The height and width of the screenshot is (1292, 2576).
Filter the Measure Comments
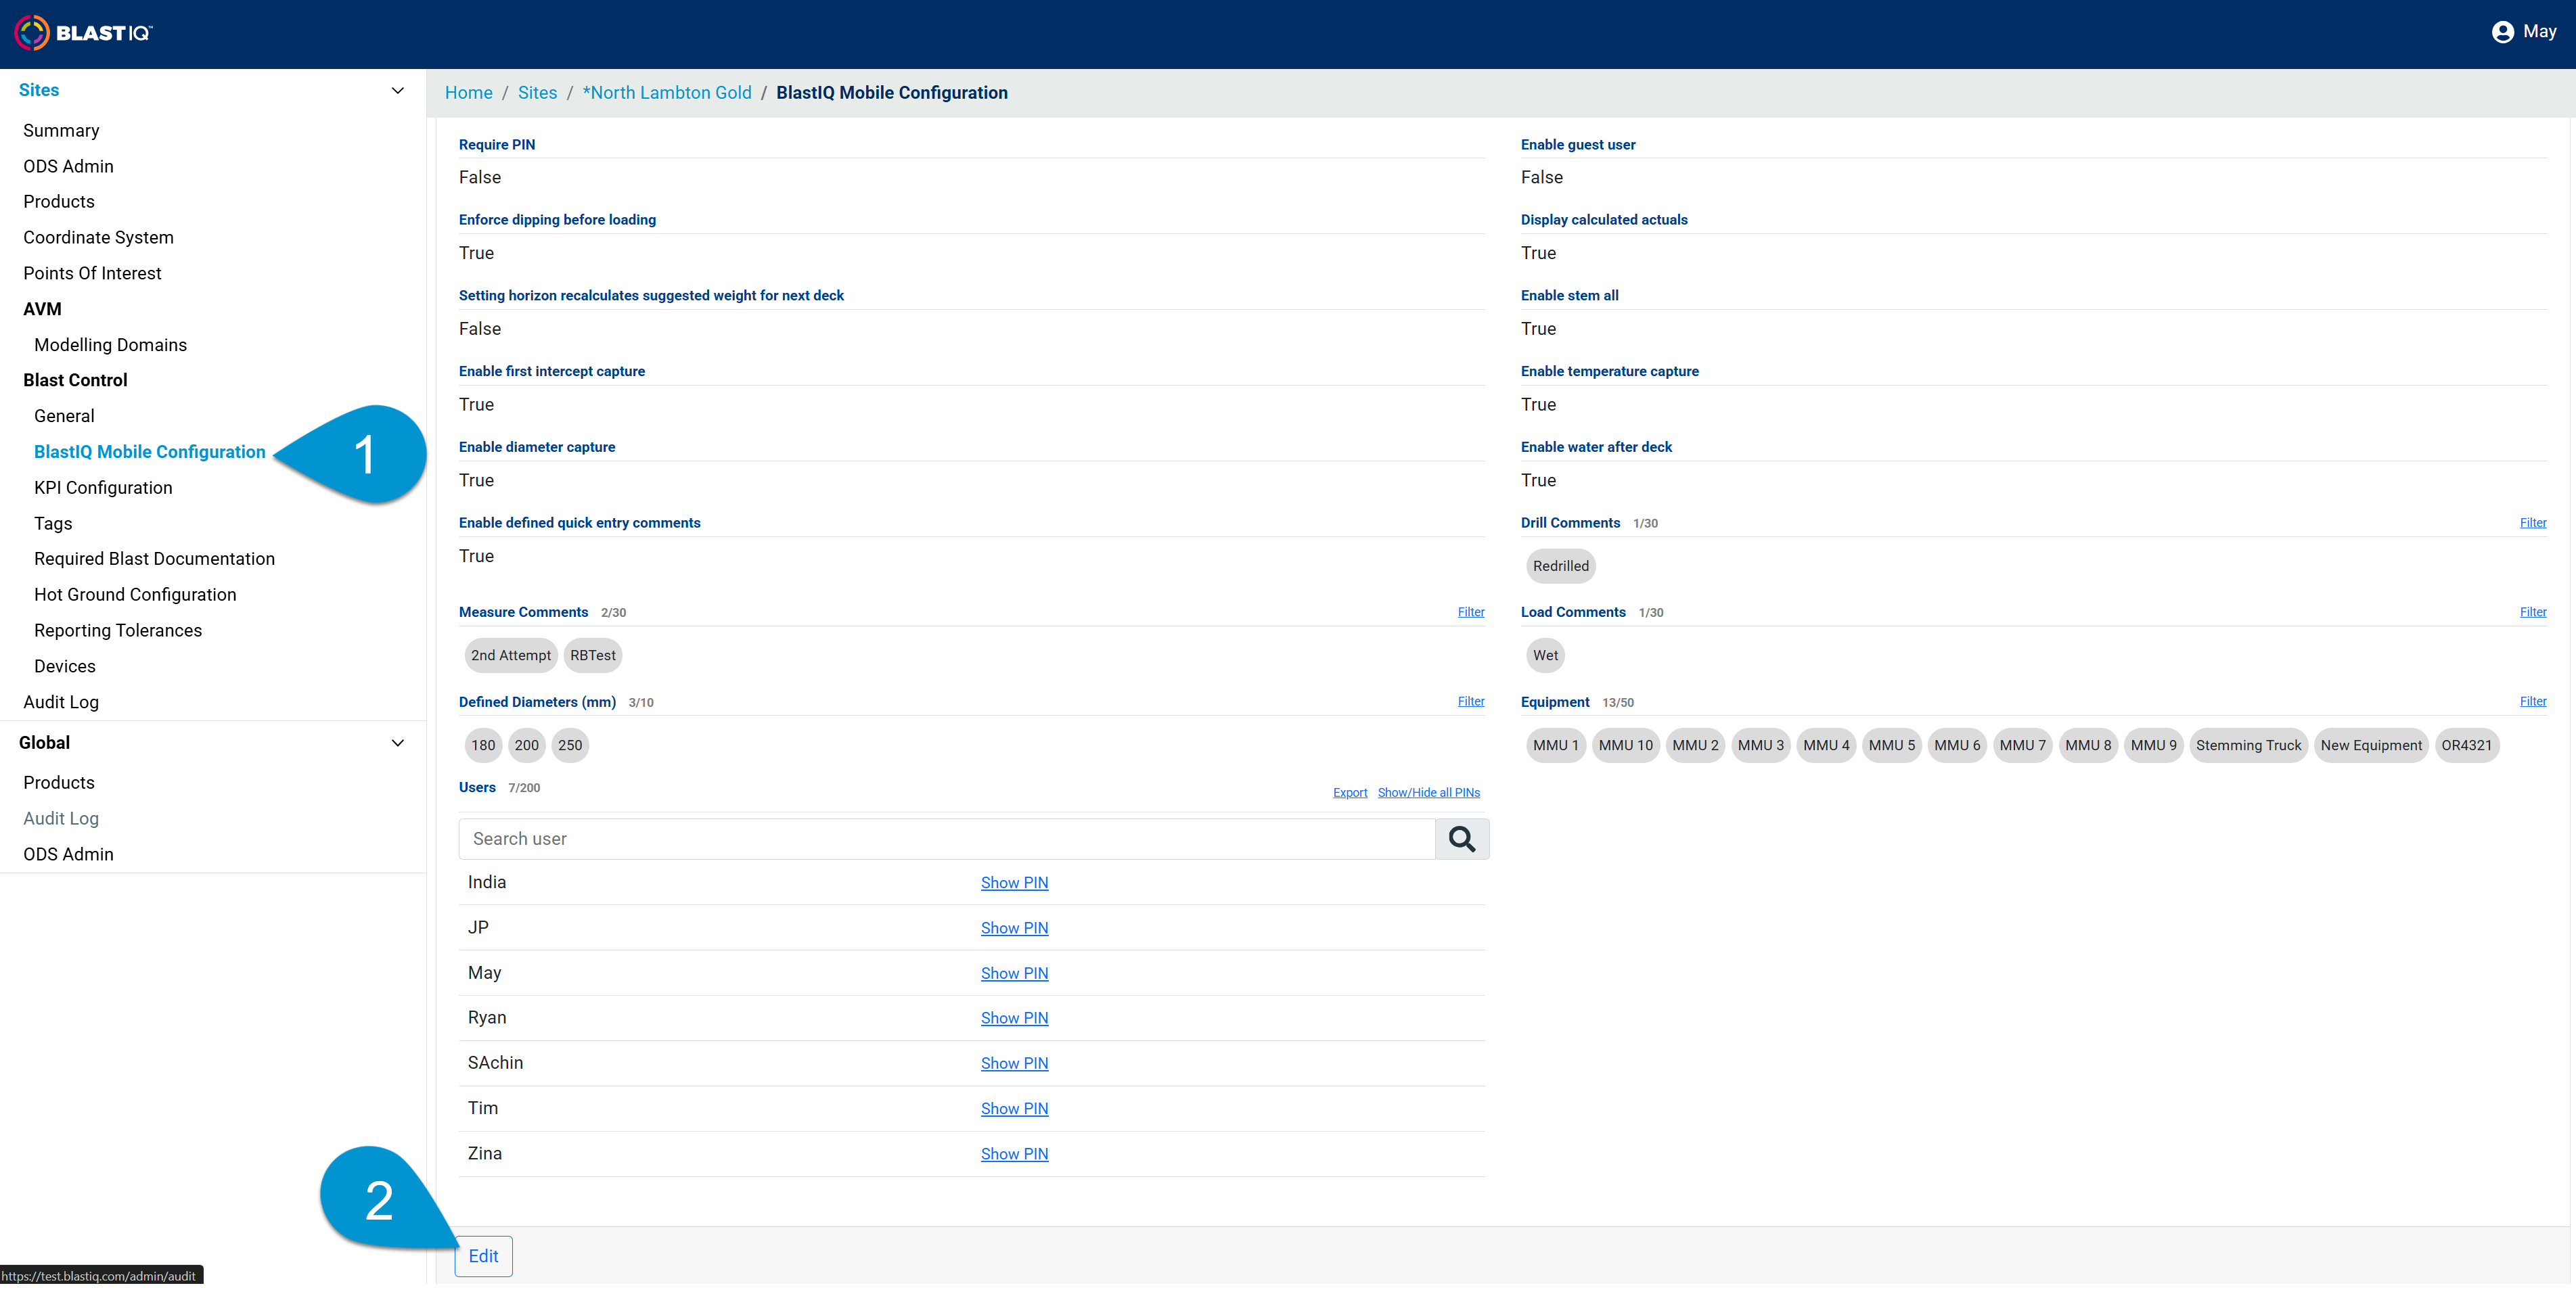coord(1471,612)
